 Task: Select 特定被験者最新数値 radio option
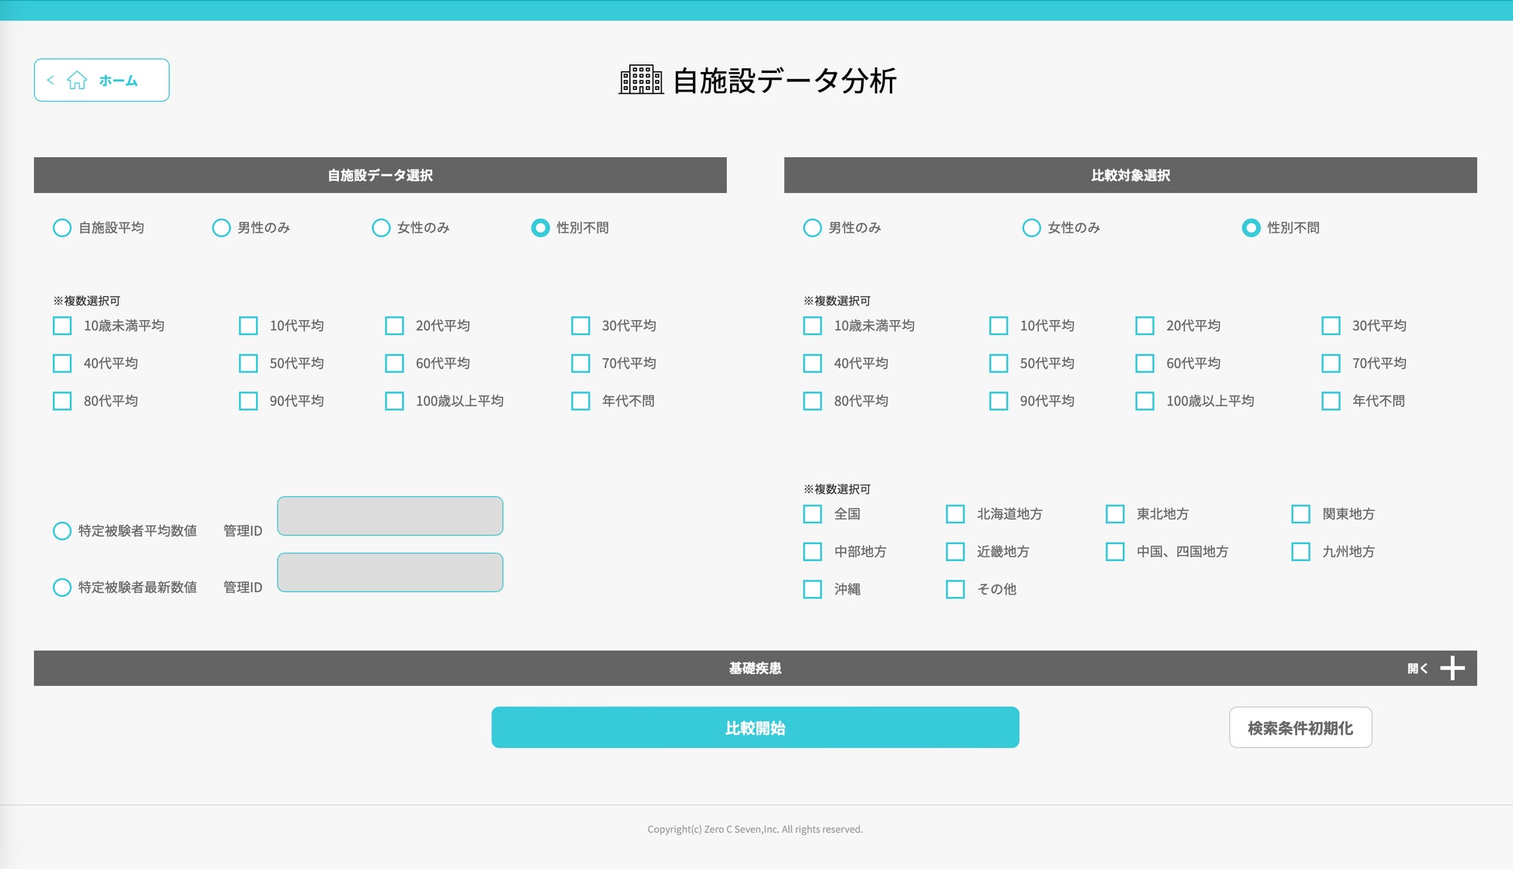(62, 588)
